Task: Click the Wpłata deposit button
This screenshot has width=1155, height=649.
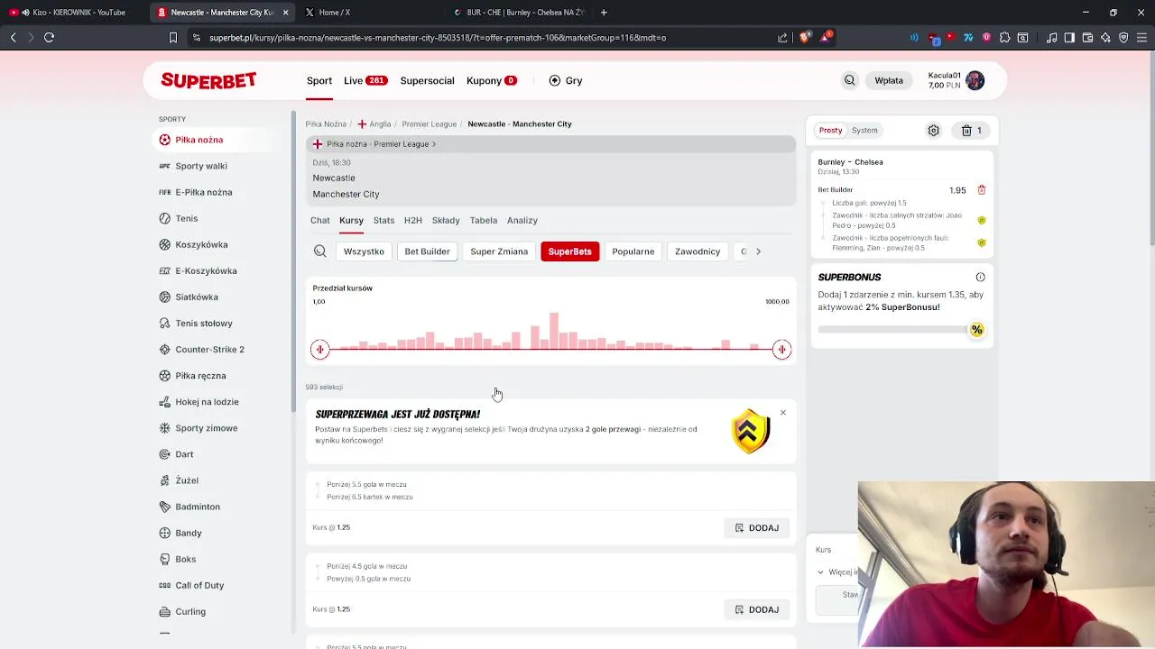Action: [x=889, y=80]
